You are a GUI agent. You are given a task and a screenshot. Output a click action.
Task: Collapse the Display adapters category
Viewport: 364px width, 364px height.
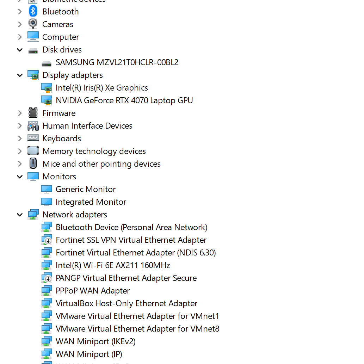tap(20, 75)
